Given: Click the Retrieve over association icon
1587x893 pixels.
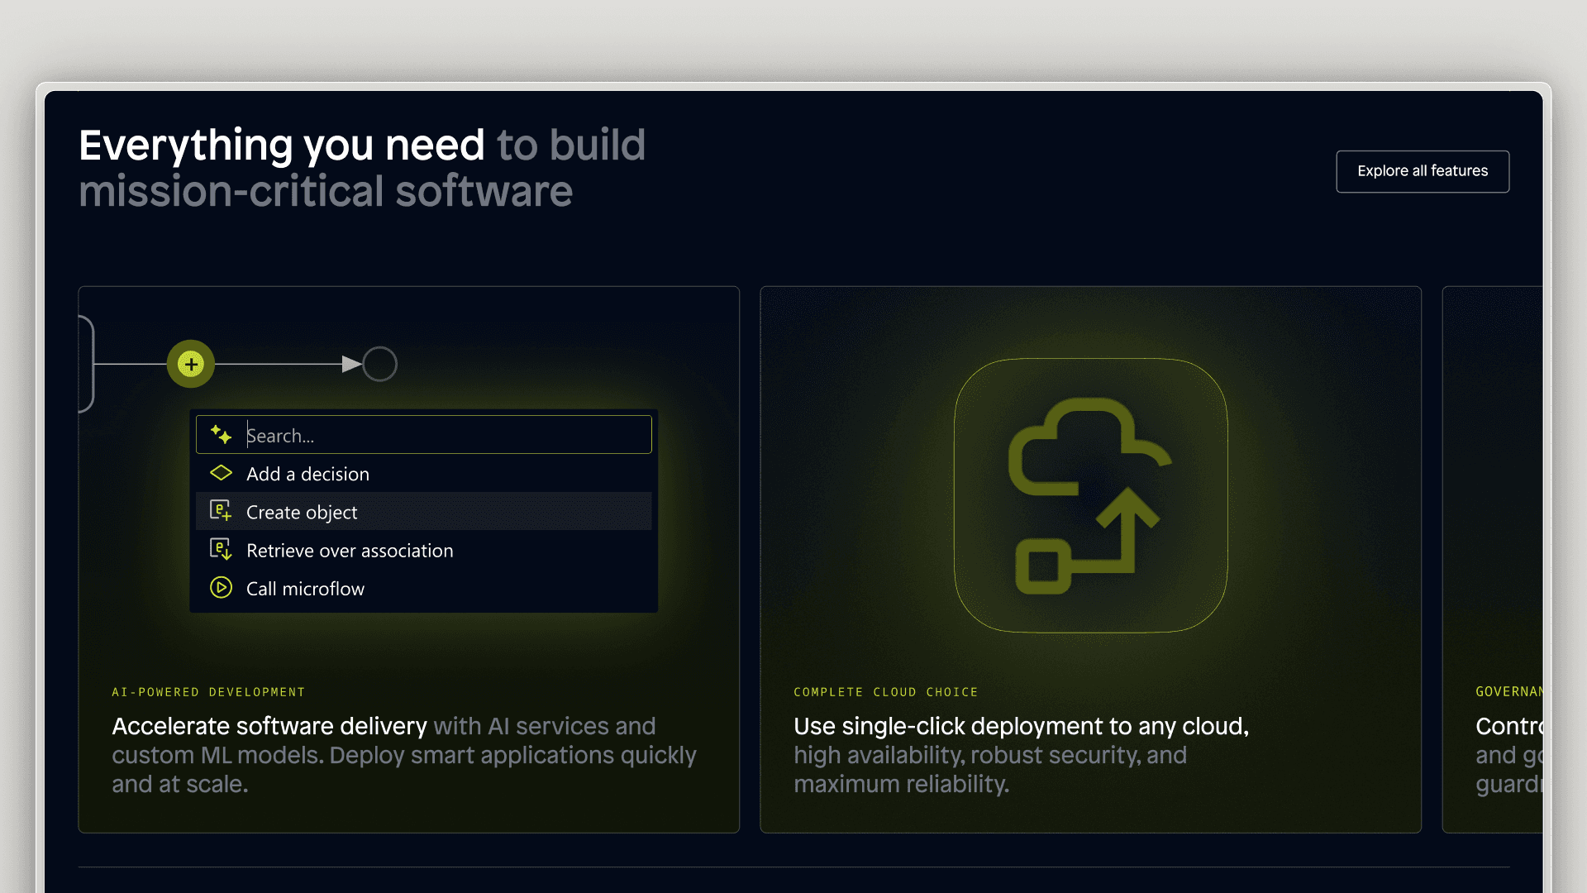Looking at the screenshot, I should [221, 549].
